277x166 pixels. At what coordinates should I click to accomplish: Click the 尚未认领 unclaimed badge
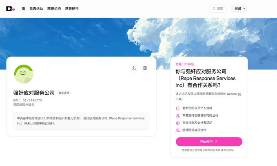[x=64, y=93]
